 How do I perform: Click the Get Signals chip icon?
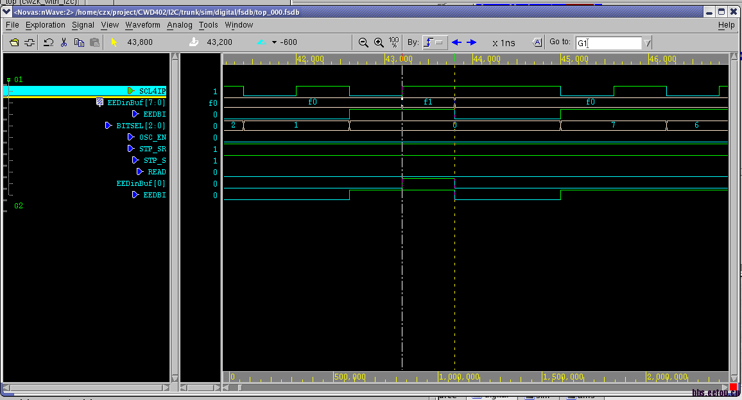[x=30, y=43]
